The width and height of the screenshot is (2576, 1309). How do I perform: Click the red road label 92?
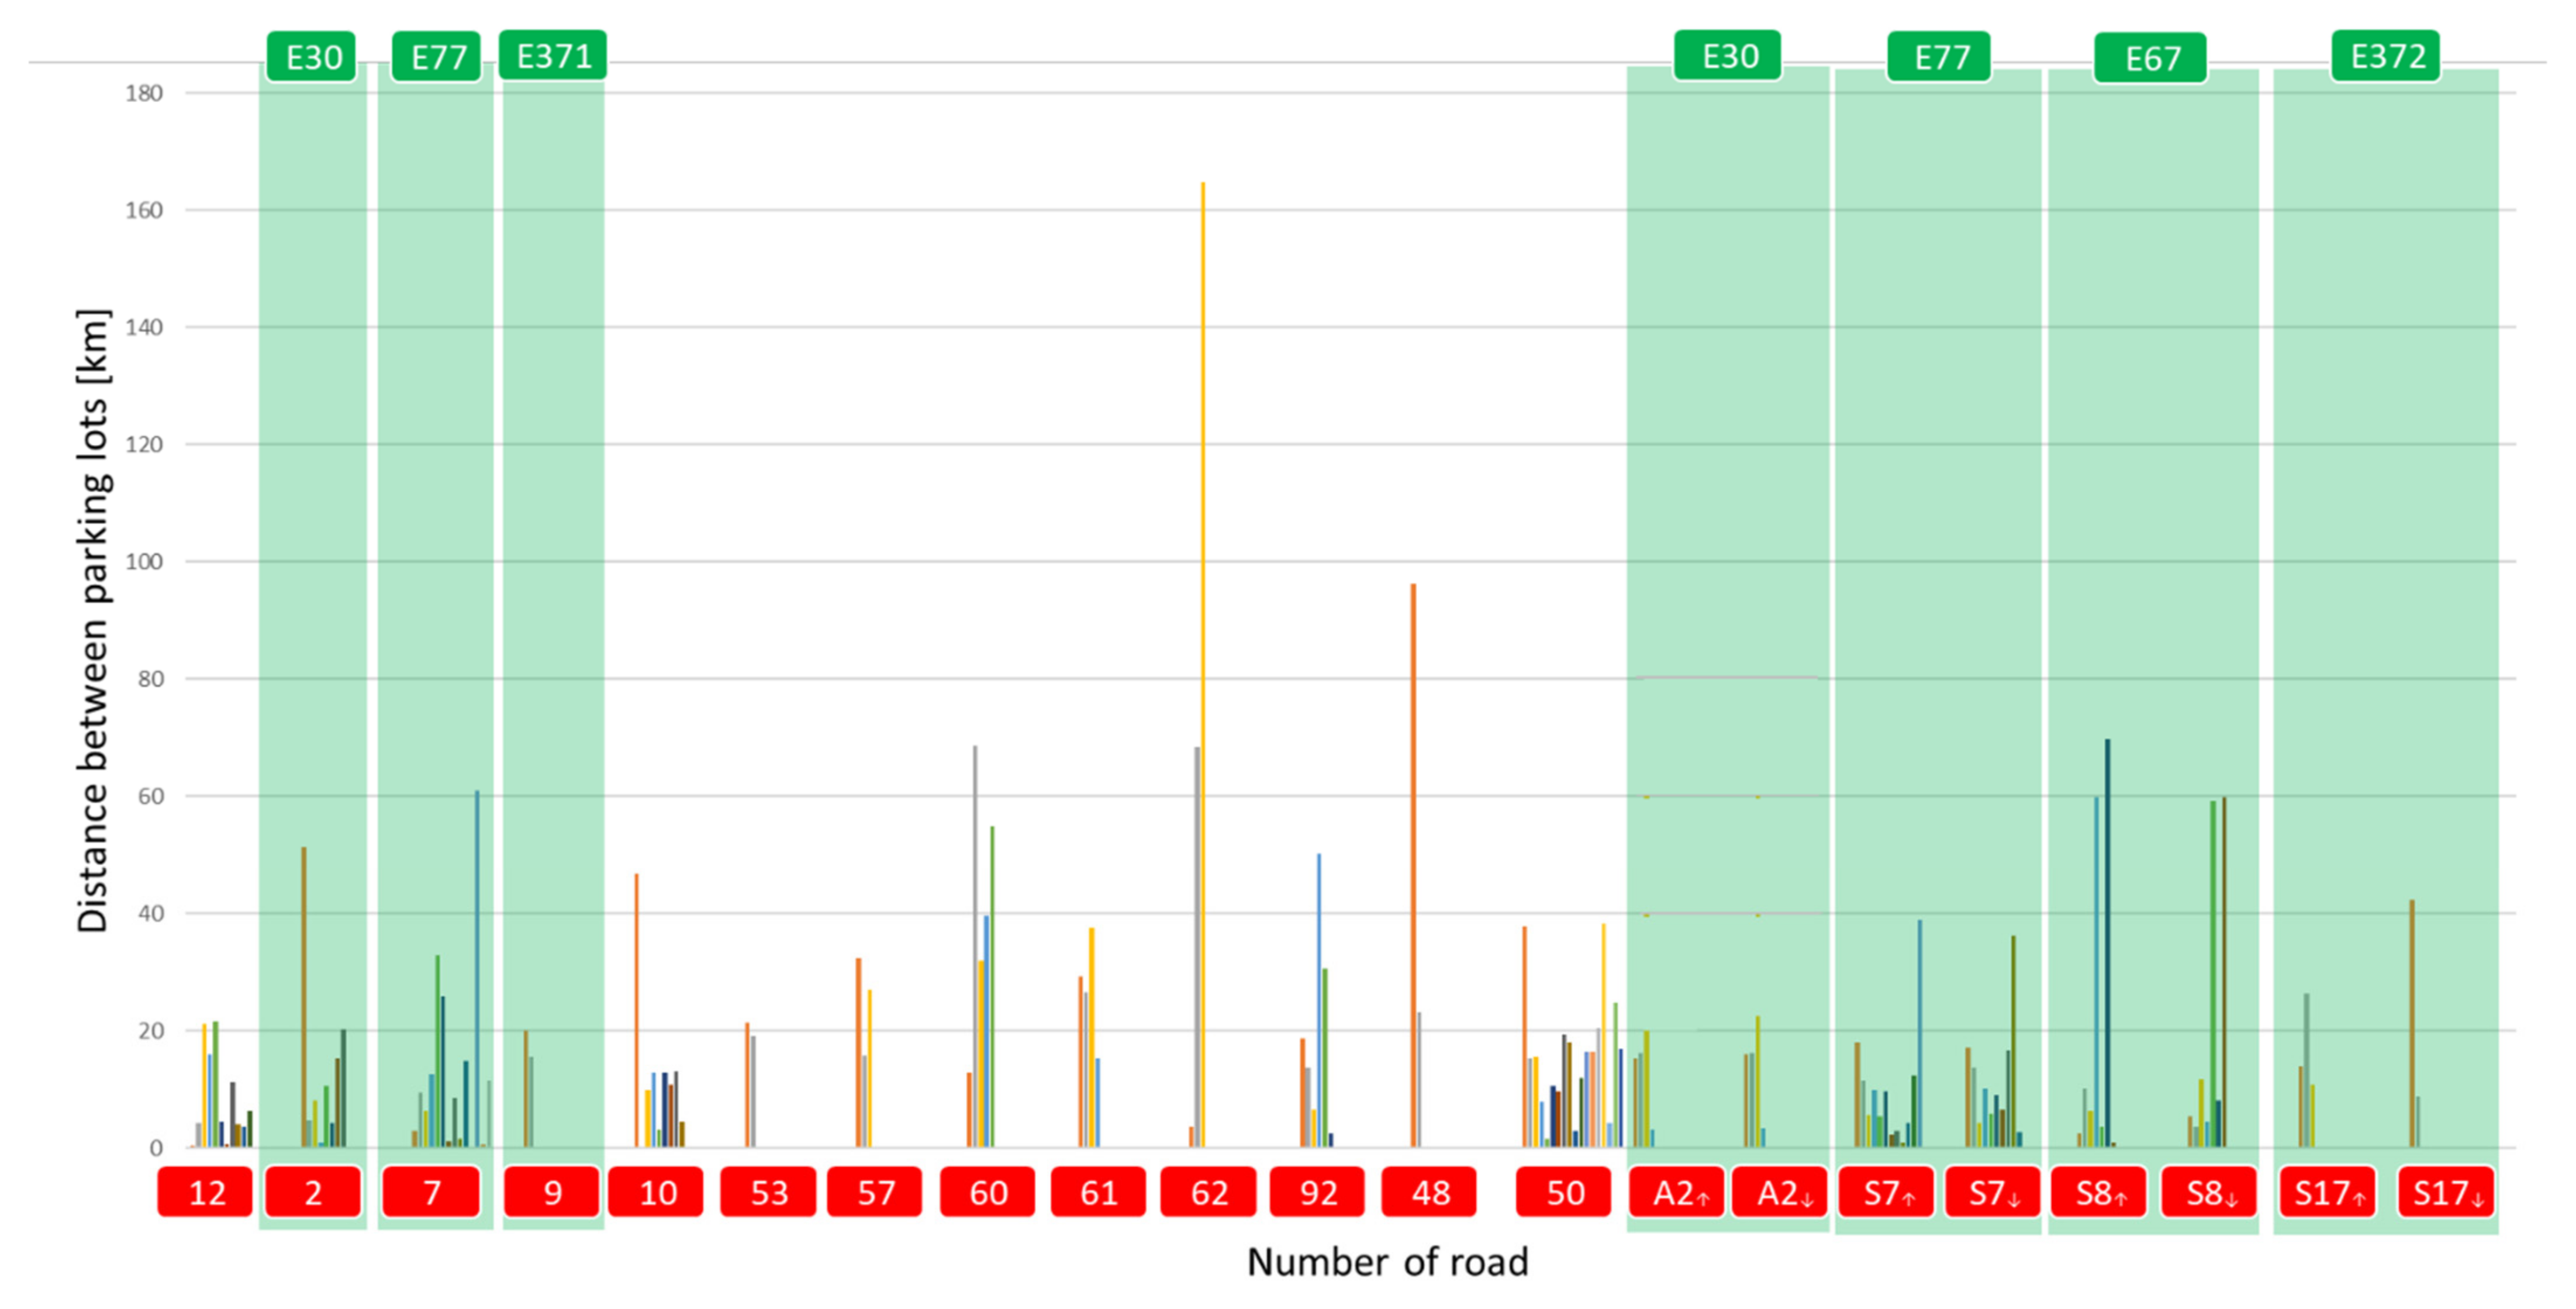pyautogui.click(x=1318, y=1192)
